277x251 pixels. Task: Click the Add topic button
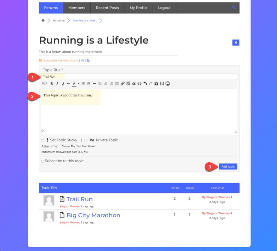[x=228, y=167]
